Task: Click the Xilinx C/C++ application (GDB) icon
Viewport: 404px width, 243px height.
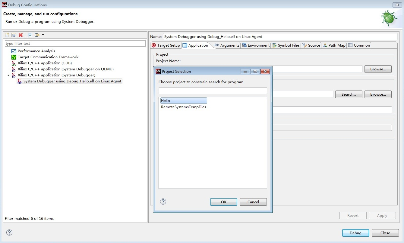Action: (x=14, y=63)
